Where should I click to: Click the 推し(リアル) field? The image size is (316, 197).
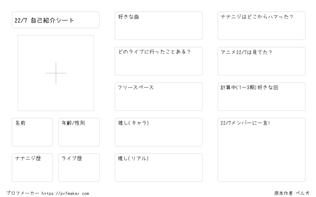(159, 168)
